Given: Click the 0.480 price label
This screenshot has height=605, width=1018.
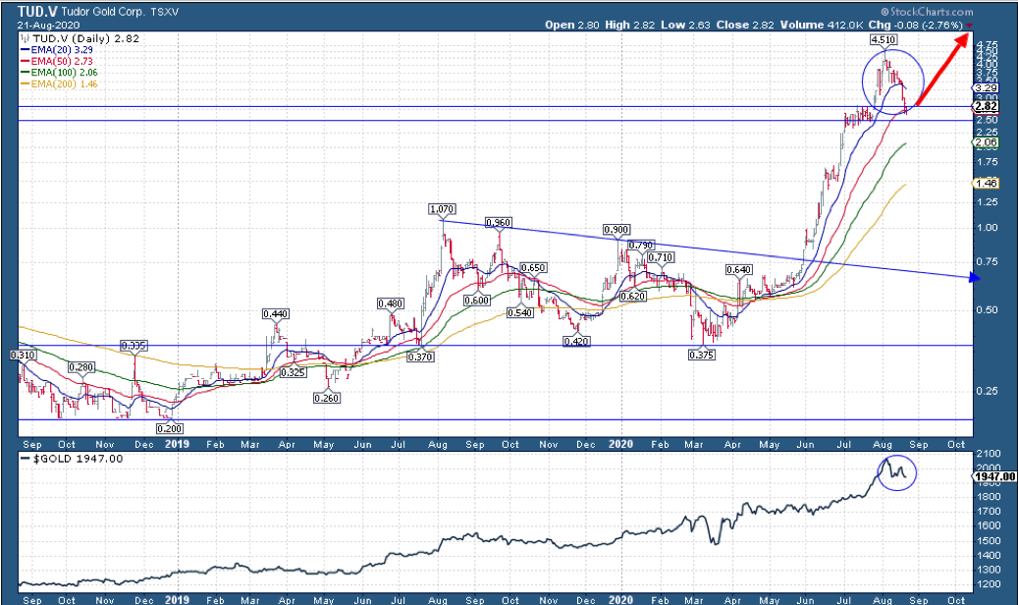Looking at the screenshot, I should tap(391, 303).
